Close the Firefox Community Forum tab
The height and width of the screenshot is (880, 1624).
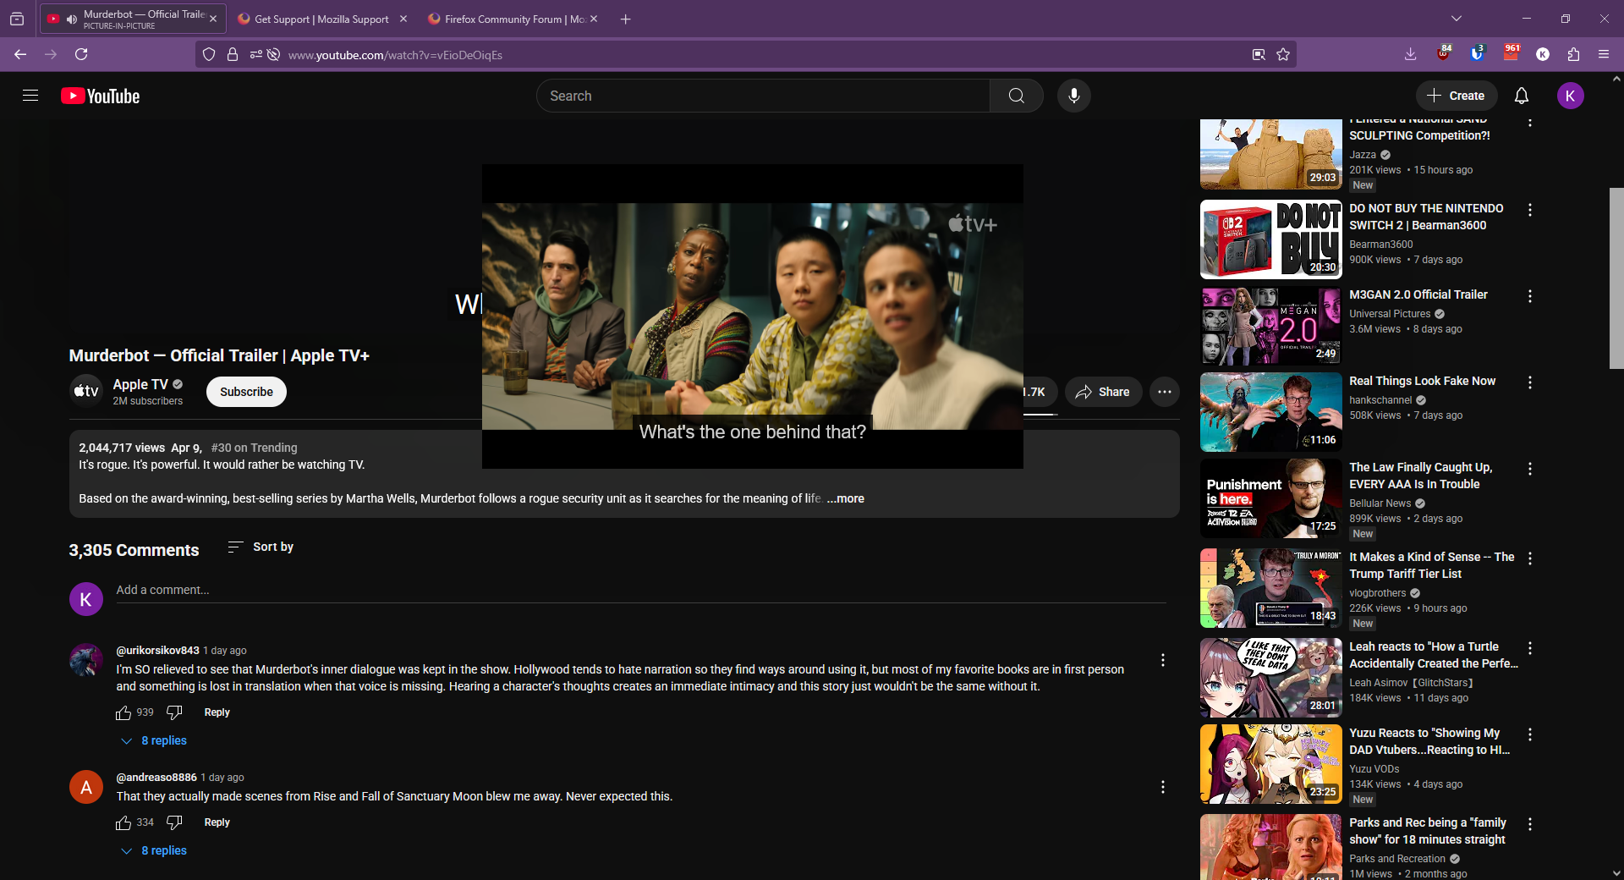[x=594, y=19]
